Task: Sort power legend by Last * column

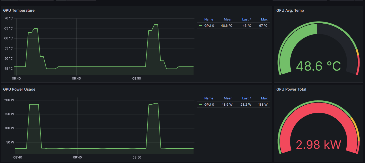Action: pos(247,98)
